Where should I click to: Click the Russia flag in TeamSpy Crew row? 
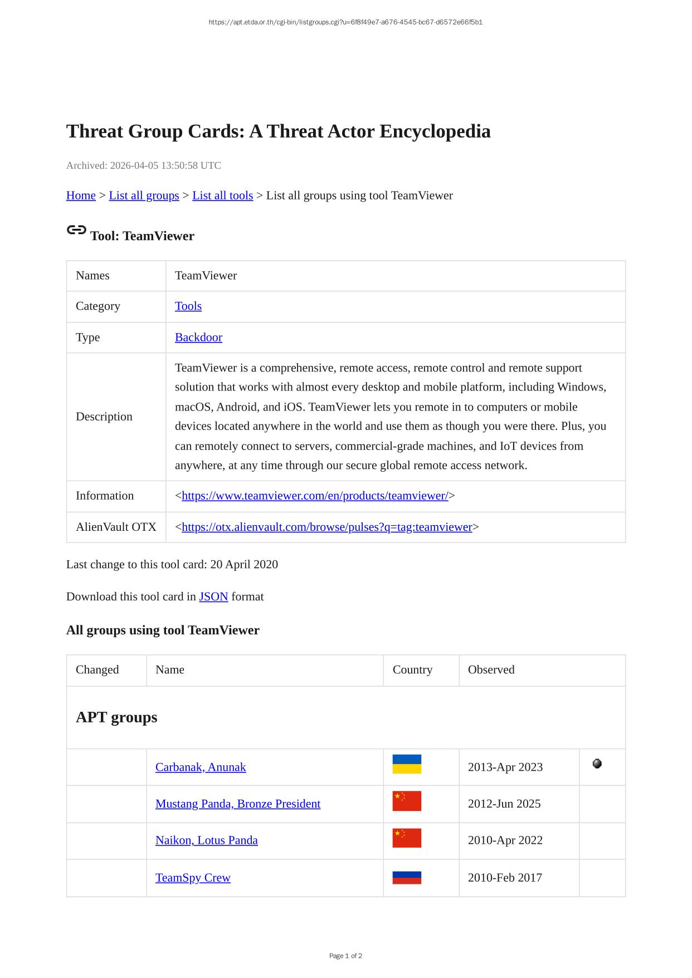point(406,877)
